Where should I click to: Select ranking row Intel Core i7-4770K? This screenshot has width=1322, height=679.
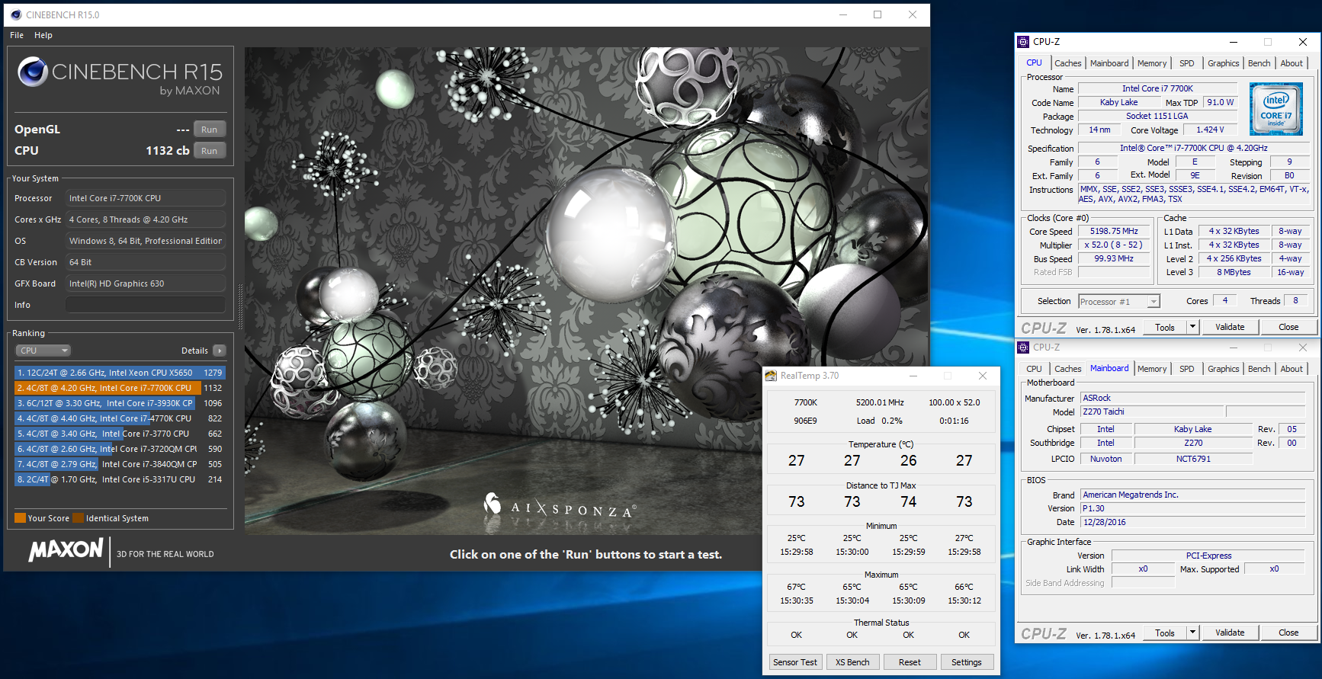click(x=120, y=418)
